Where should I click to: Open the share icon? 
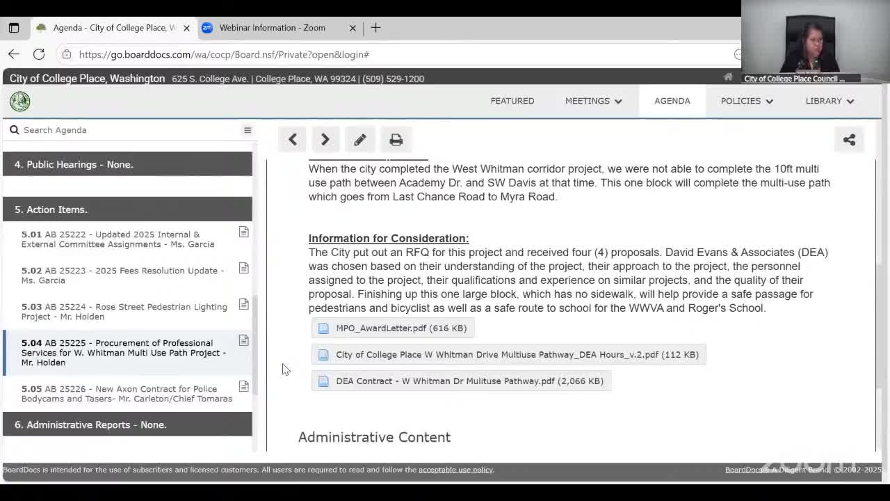pyautogui.click(x=849, y=140)
